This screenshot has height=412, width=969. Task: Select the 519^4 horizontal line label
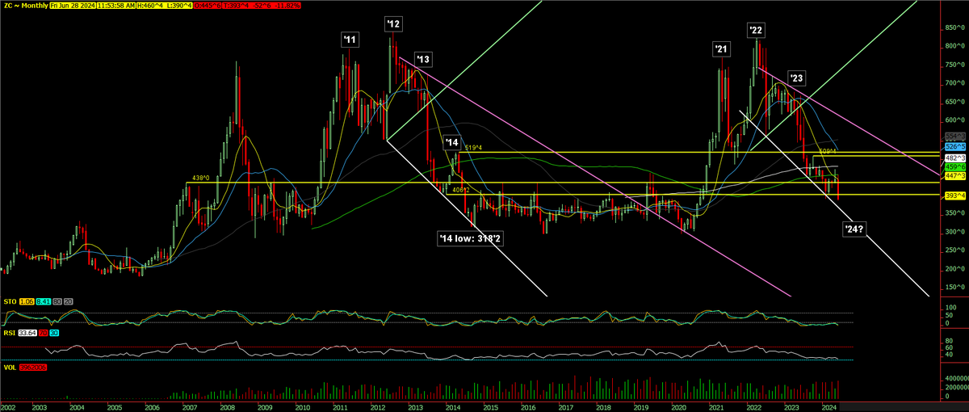pos(474,148)
